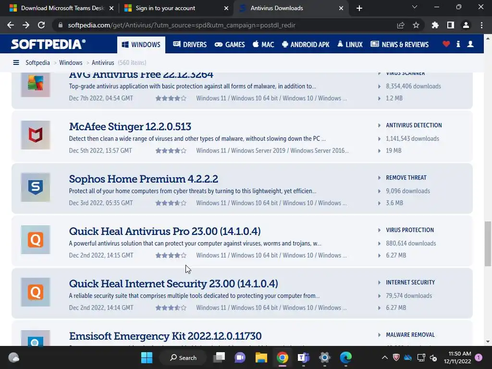Click the Windows breadcrumb link
Screen dimensions: 492x369
(71, 63)
